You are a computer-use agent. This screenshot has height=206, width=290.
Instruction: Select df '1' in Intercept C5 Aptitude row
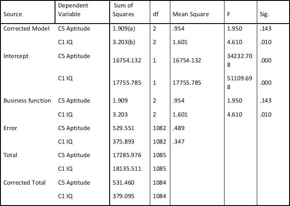pyautogui.click(x=155, y=60)
